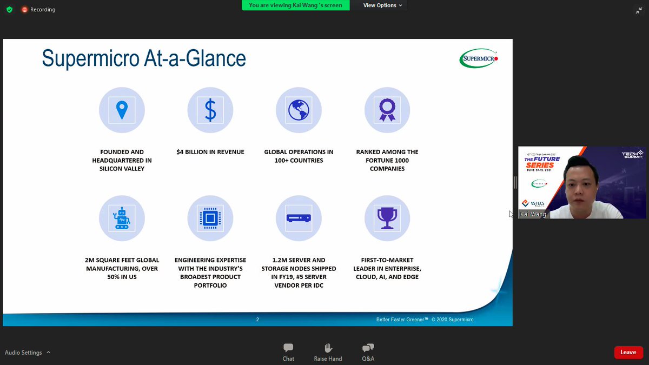
Task: Click the $4 Billion in Revenue text
Action: [x=210, y=152]
